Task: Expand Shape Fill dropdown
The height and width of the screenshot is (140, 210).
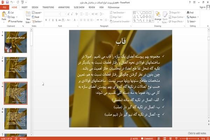Action: (x=175, y=13)
